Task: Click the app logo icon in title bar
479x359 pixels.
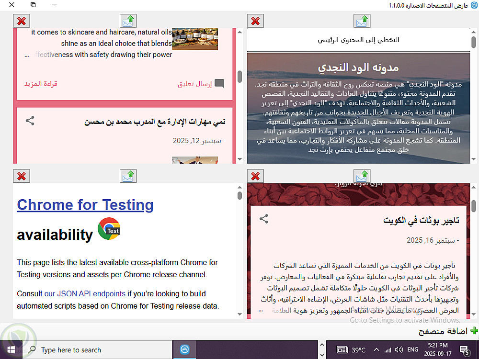Action: (x=474, y=5)
